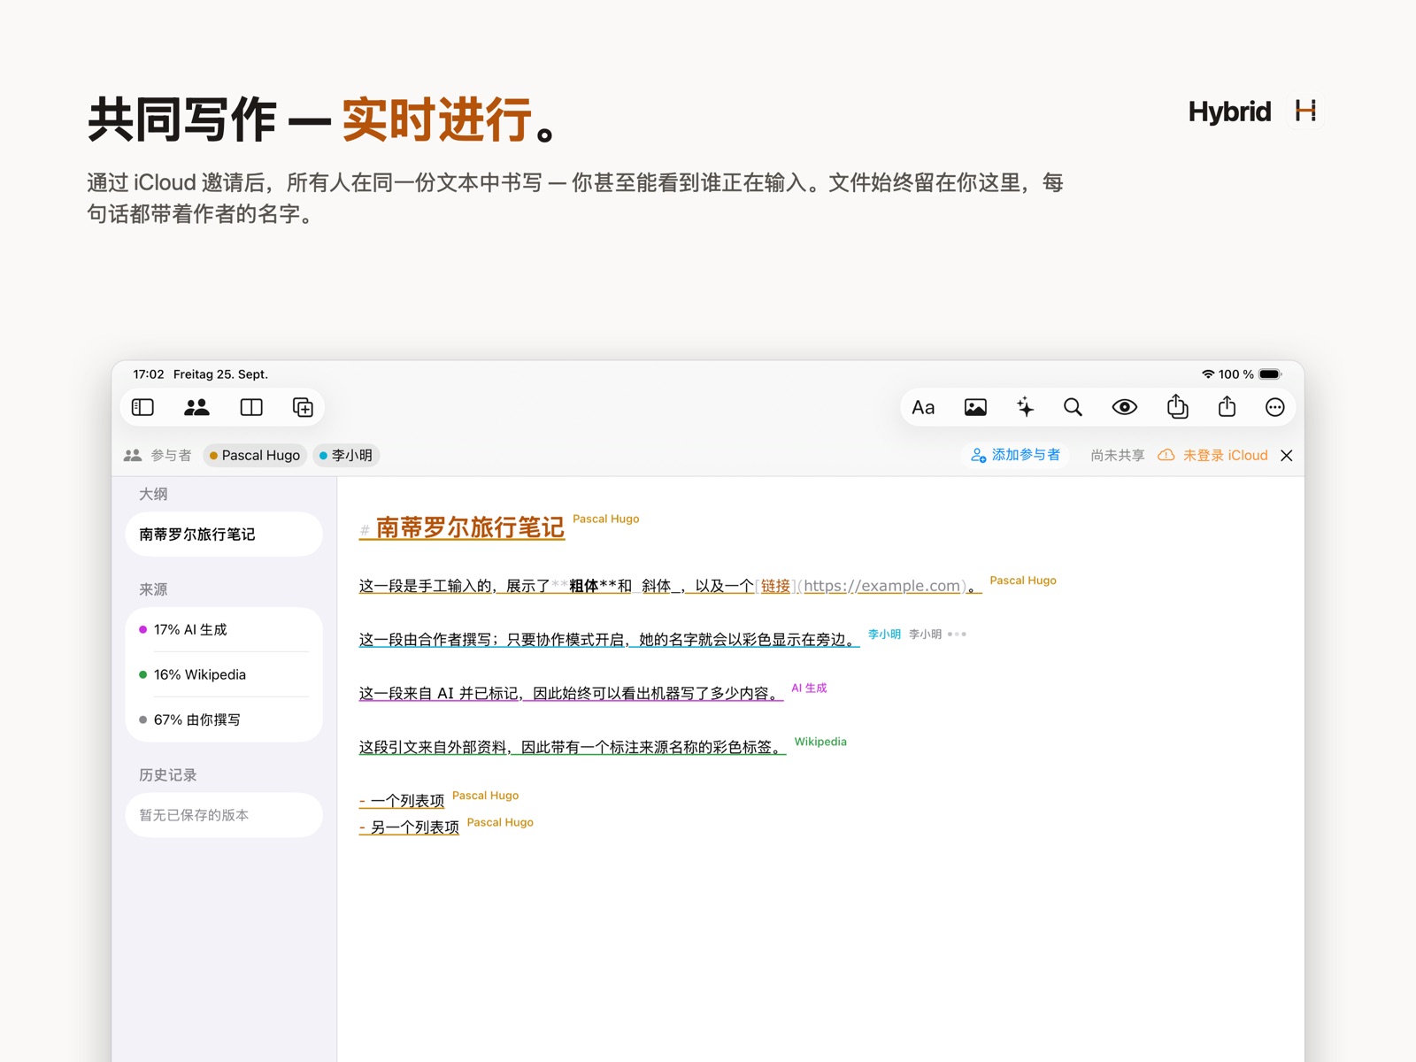
Task: Click the 参与者 label icon
Action: coord(133,455)
